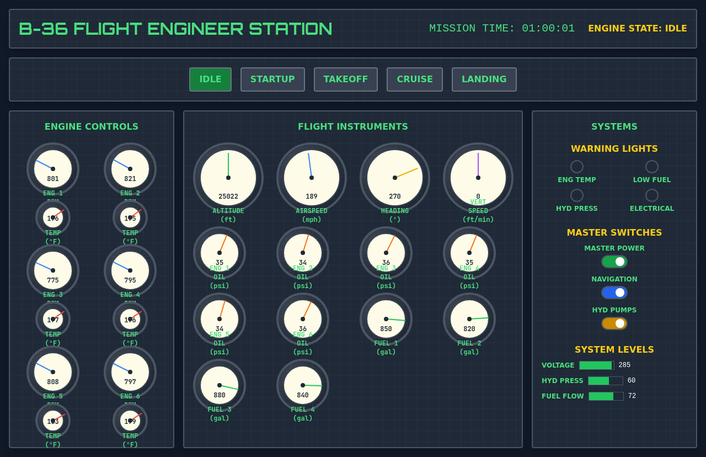The height and width of the screenshot is (457, 706).
Task: Click the ENG 4 OIL pressure gauge
Action: (469, 253)
